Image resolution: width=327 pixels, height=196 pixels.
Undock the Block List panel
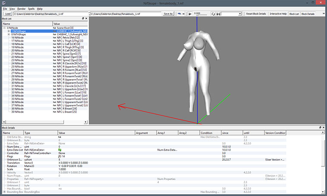coord(83,18)
